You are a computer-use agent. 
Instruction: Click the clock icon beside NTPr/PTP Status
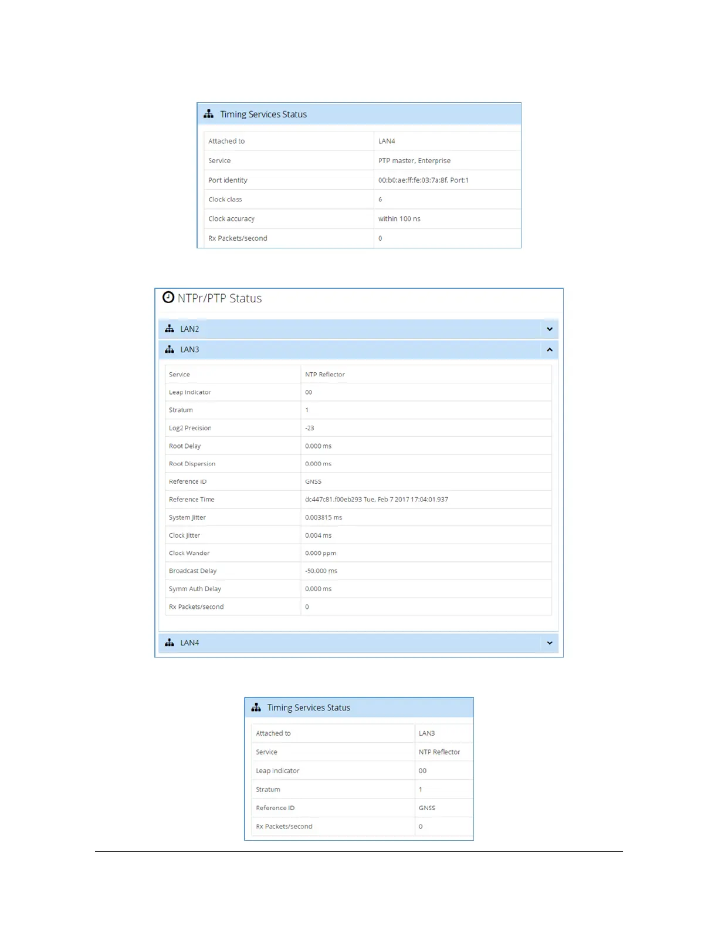(168, 297)
